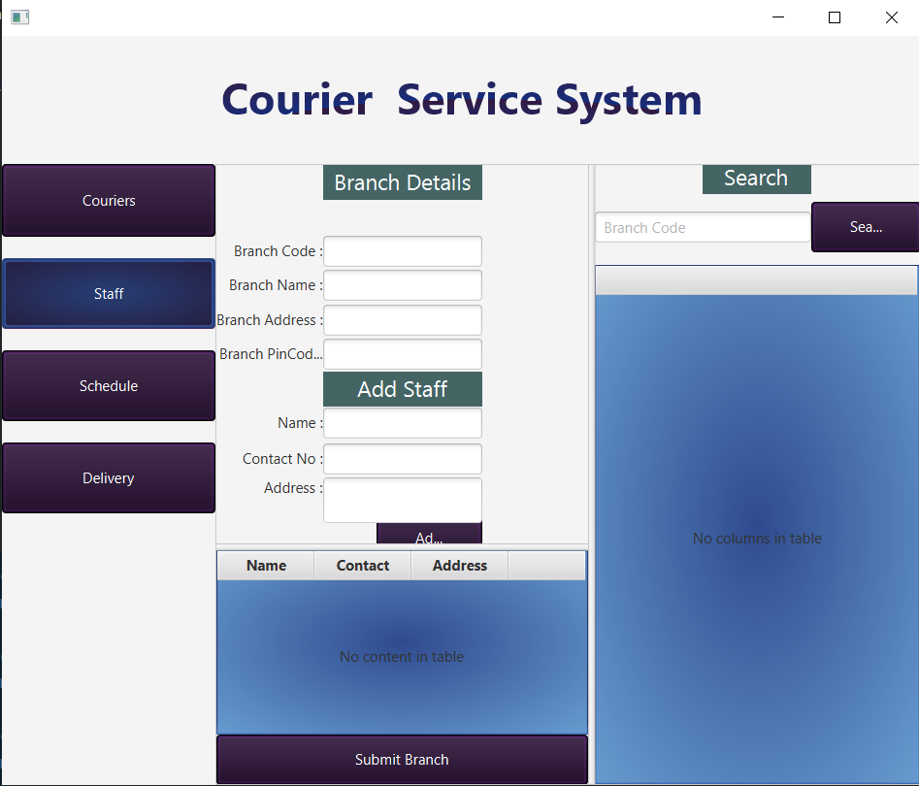Click the staff Name input field
This screenshot has height=786, width=919.
tap(402, 423)
